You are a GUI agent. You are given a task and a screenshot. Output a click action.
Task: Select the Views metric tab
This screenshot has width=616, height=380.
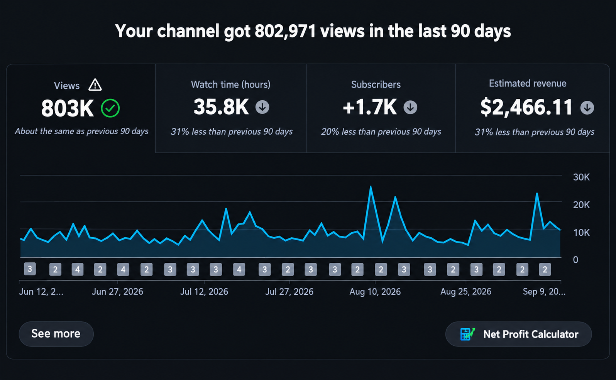(81, 108)
